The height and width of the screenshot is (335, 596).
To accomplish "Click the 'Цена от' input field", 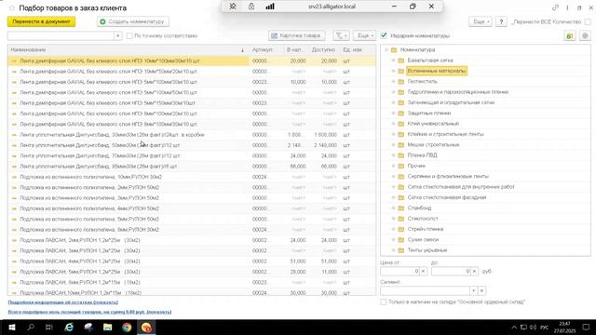I will pyautogui.click(x=400, y=271).
